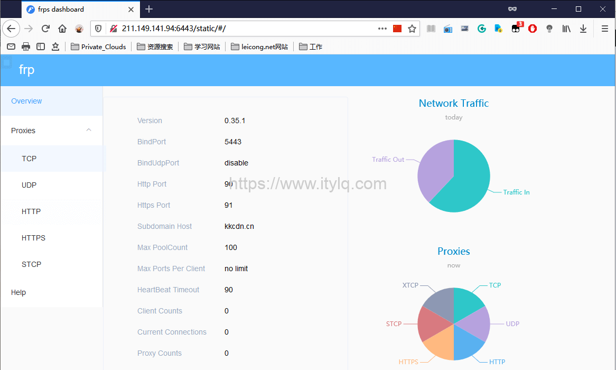Open the HTTPS proxies page
This screenshot has width=616, height=370.
coord(33,238)
